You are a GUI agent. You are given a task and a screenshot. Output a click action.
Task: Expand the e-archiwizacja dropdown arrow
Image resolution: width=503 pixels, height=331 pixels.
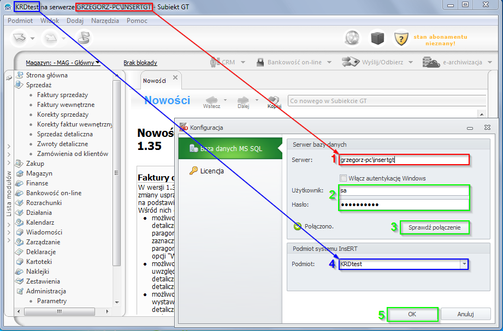point(489,62)
